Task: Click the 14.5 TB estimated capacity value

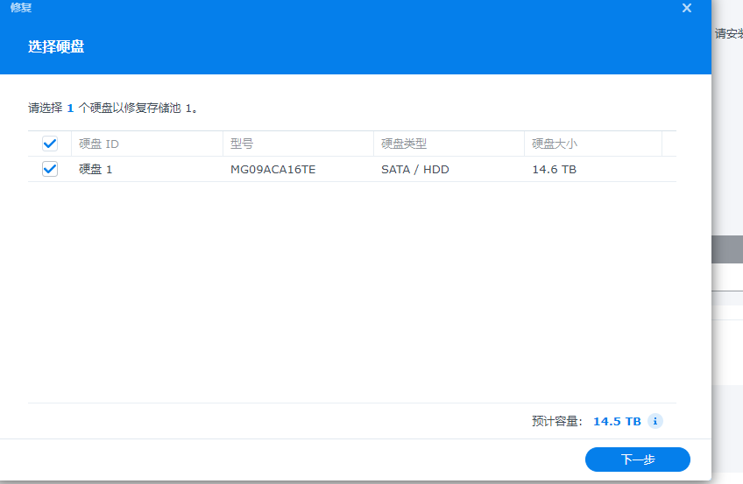Action: [617, 421]
